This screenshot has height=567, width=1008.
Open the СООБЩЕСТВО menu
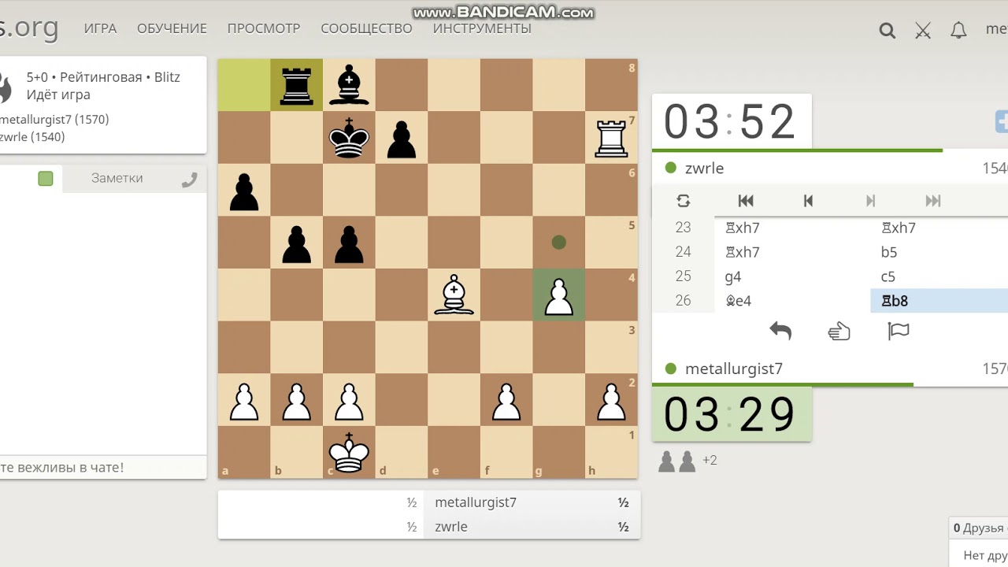(366, 28)
